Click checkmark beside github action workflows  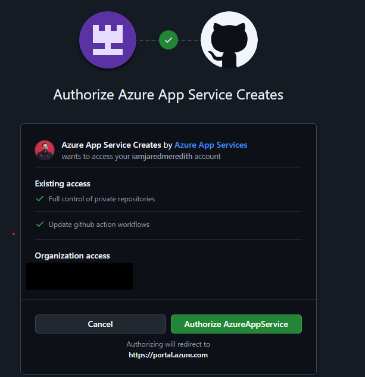[x=40, y=225]
